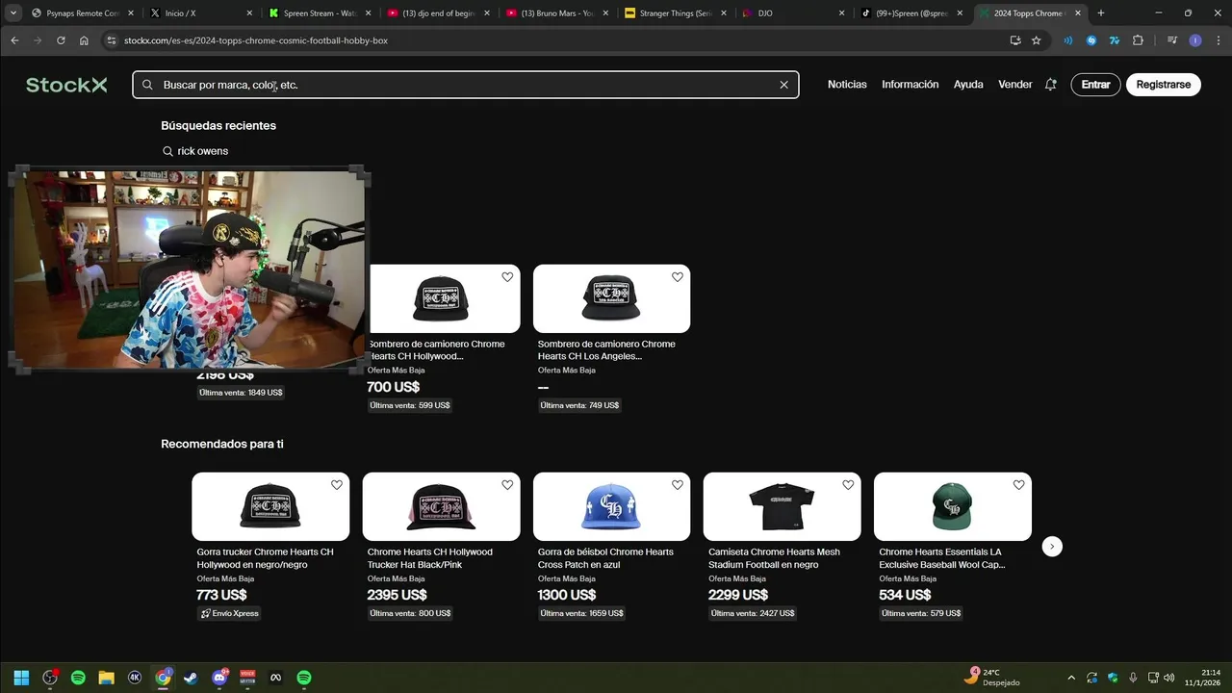This screenshot has height=693, width=1232.
Task: Bookmark this page with the star
Action: tap(1037, 40)
